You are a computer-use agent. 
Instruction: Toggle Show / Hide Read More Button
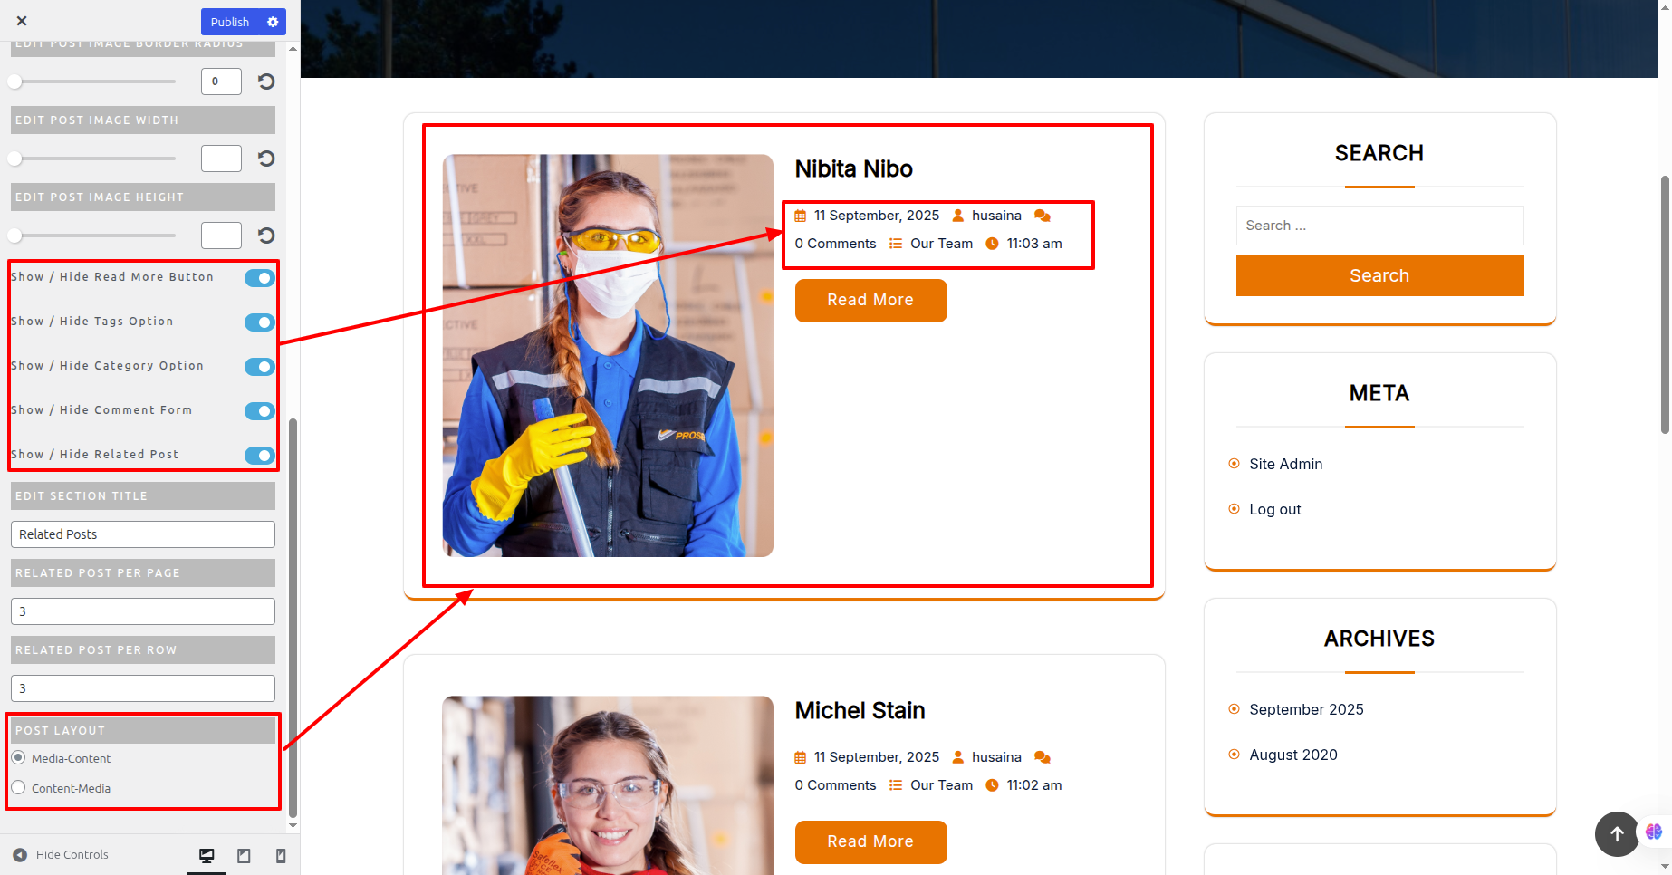[x=260, y=278]
